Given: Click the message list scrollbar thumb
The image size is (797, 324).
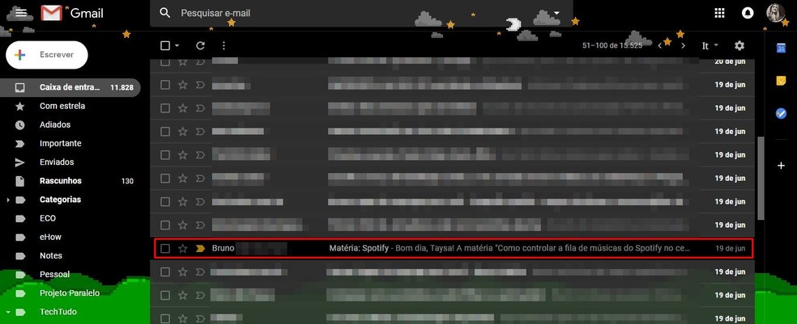Looking at the screenshot, I should pos(761,178).
